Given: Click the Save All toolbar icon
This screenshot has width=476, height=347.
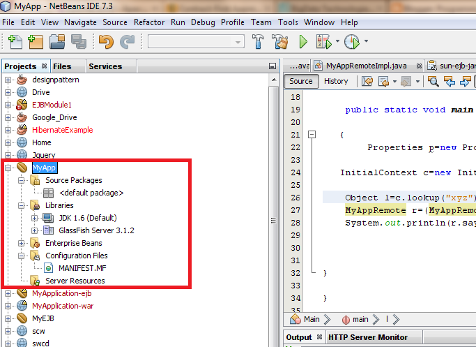Looking at the screenshot, I should (79, 42).
